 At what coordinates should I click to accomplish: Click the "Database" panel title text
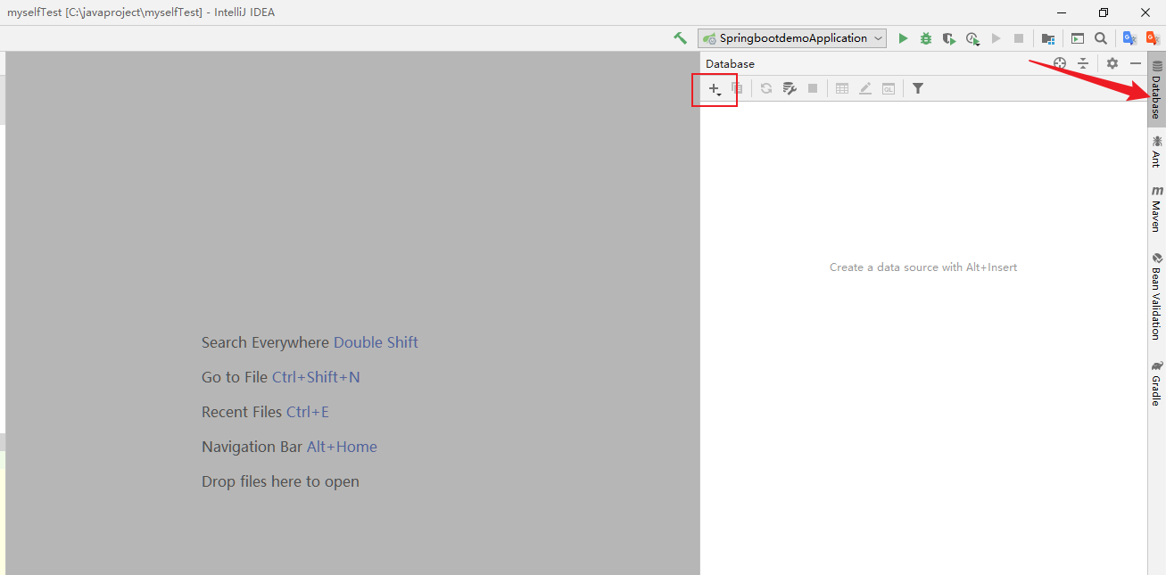730,63
